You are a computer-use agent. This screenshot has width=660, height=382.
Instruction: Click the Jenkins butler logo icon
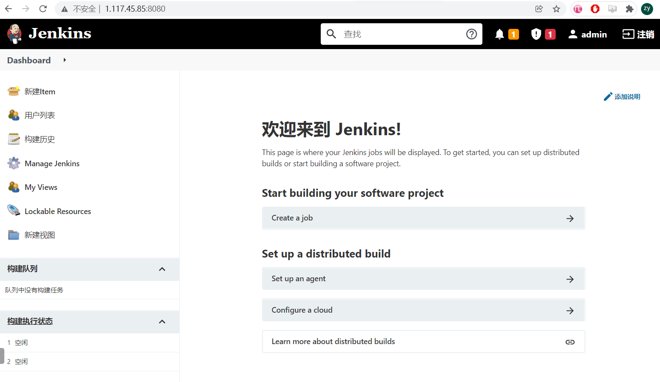(15, 34)
